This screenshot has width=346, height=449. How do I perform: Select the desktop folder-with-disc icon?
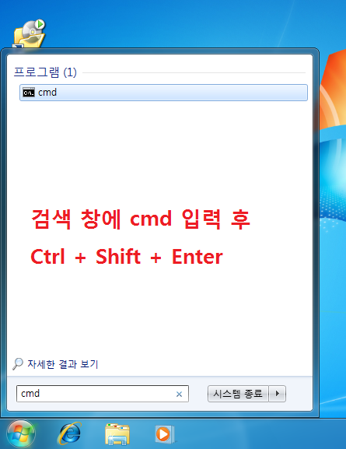tap(30, 33)
